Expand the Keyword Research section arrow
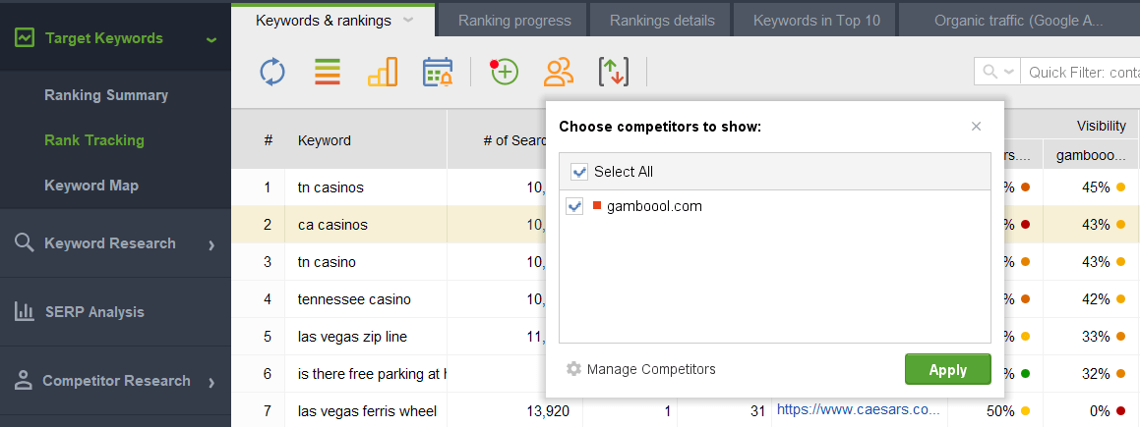 point(211,245)
